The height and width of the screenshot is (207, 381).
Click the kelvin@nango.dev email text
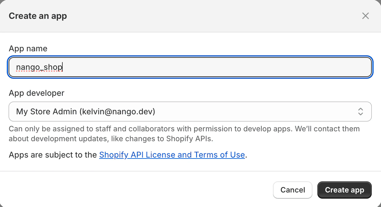[117, 112]
